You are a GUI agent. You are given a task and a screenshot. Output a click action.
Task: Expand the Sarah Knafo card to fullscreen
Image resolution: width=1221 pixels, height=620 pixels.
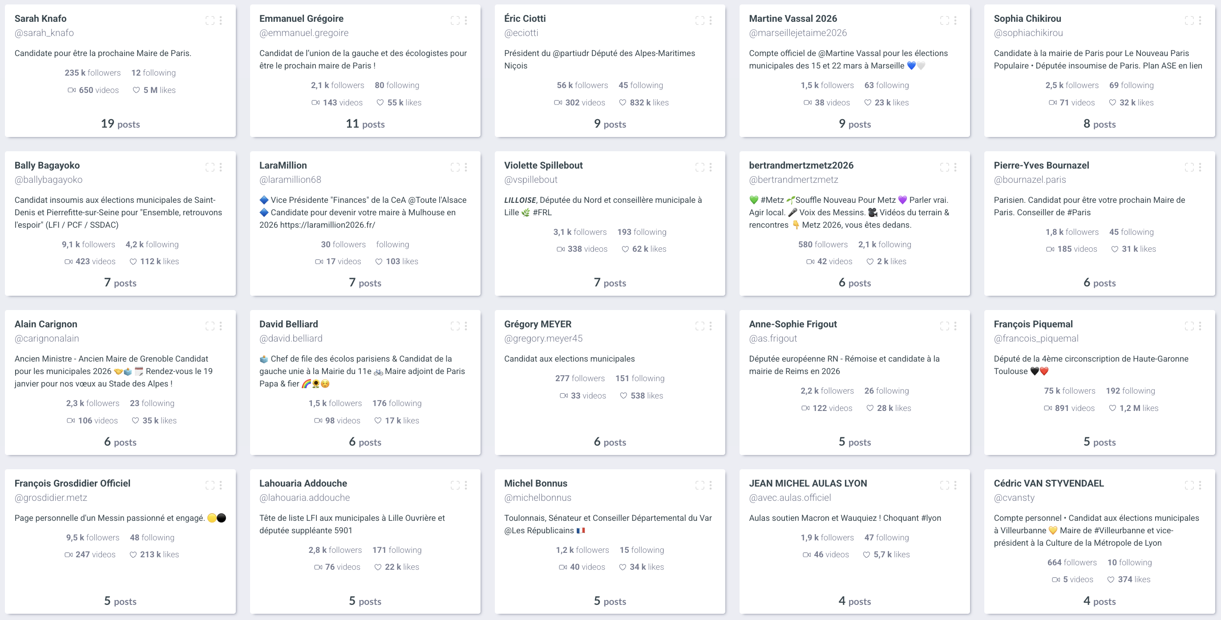[210, 20]
